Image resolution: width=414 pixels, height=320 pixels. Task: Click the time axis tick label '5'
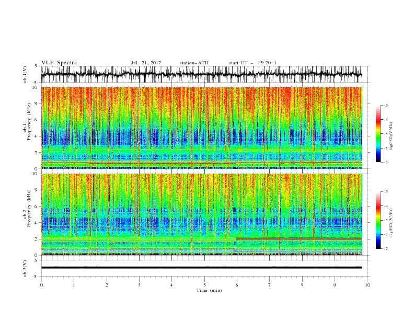(204, 285)
